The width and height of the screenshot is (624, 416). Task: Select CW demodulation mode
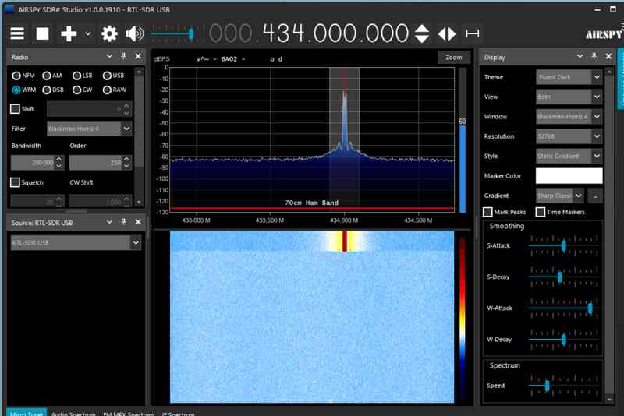click(x=83, y=90)
